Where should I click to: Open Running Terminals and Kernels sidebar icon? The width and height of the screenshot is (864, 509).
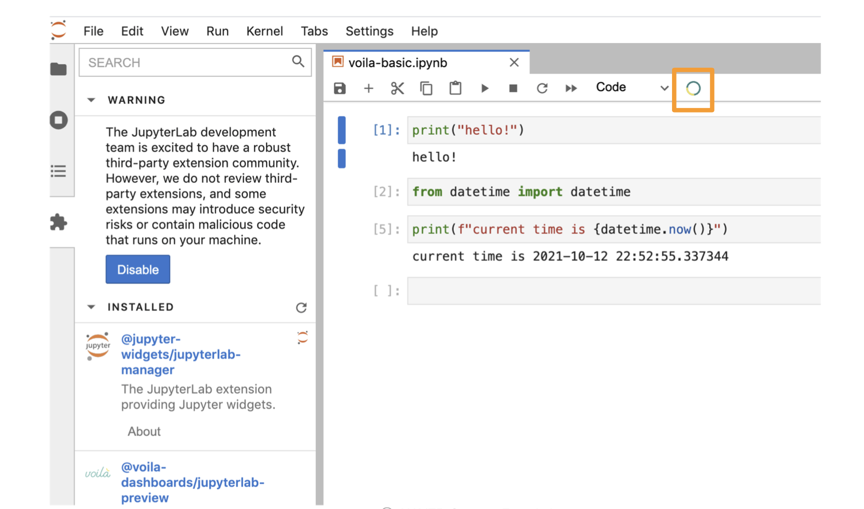(59, 120)
